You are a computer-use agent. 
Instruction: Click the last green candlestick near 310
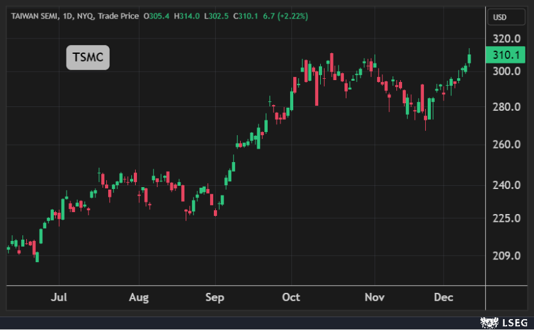[469, 58]
